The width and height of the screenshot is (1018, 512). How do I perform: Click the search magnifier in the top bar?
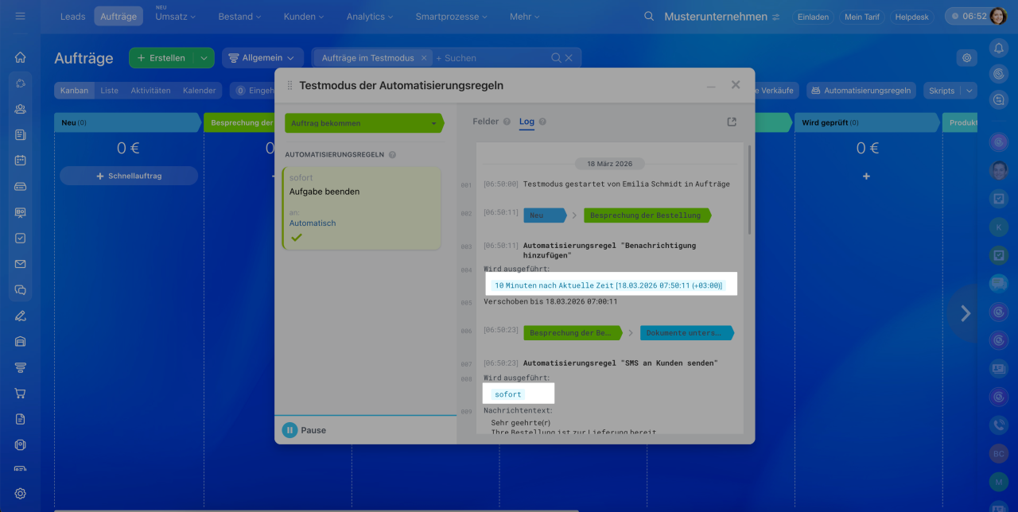(649, 17)
